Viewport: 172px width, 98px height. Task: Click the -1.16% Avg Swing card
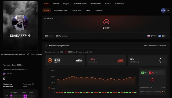tap(106, 60)
